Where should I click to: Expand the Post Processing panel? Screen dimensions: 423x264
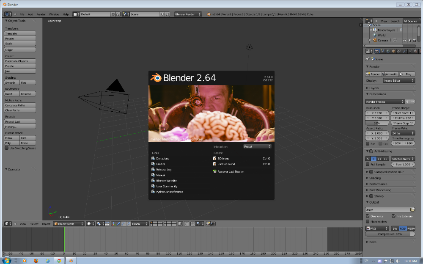380,190
